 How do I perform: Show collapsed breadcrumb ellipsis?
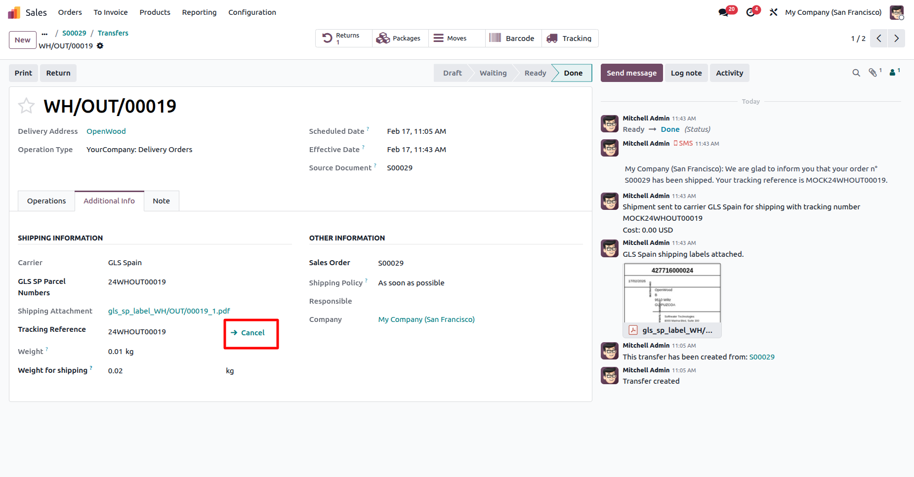click(x=44, y=34)
